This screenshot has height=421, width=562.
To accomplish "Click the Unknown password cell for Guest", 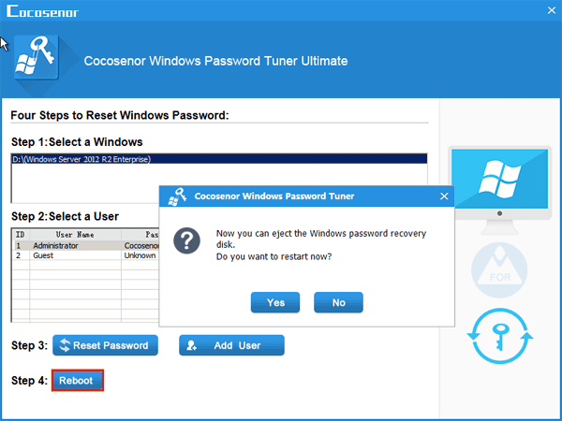I will pyautogui.click(x=140, y=255).
